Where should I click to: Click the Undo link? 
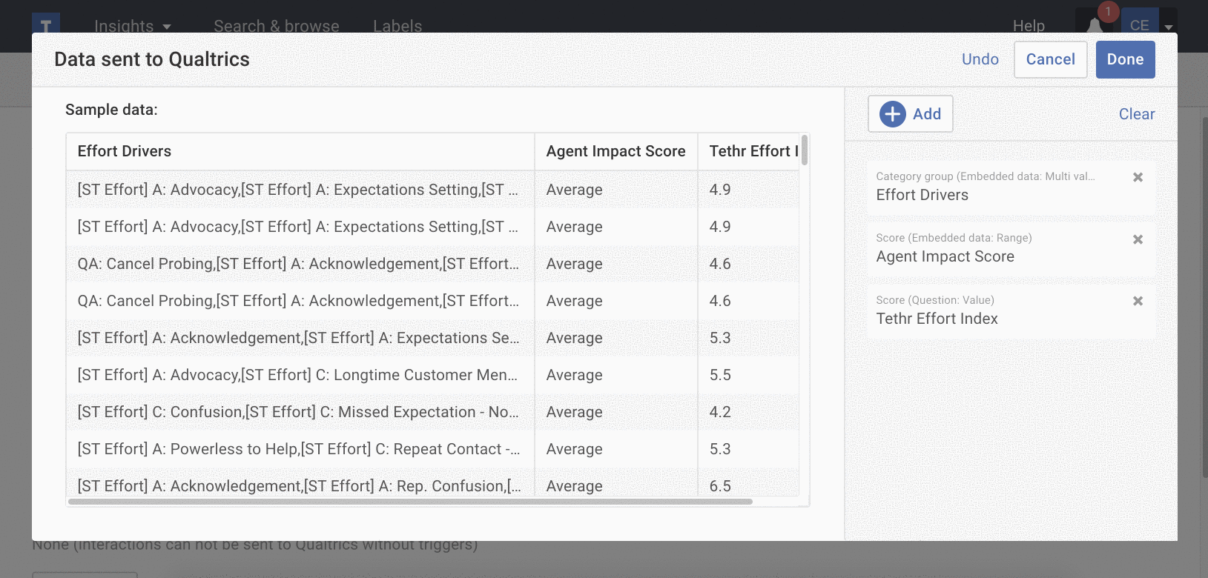pos(980,59)
